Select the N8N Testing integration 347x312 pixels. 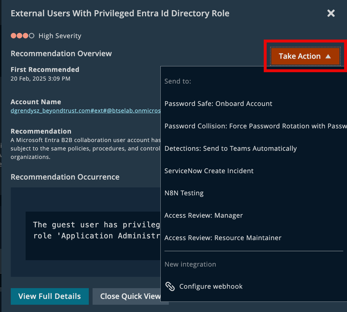coord(184,193)
